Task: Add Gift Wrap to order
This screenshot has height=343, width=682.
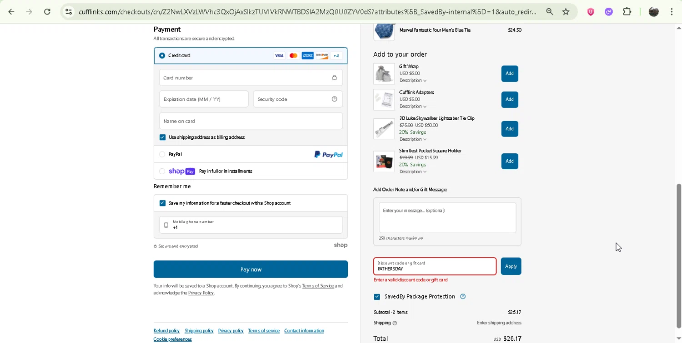Action: point(510,73)
